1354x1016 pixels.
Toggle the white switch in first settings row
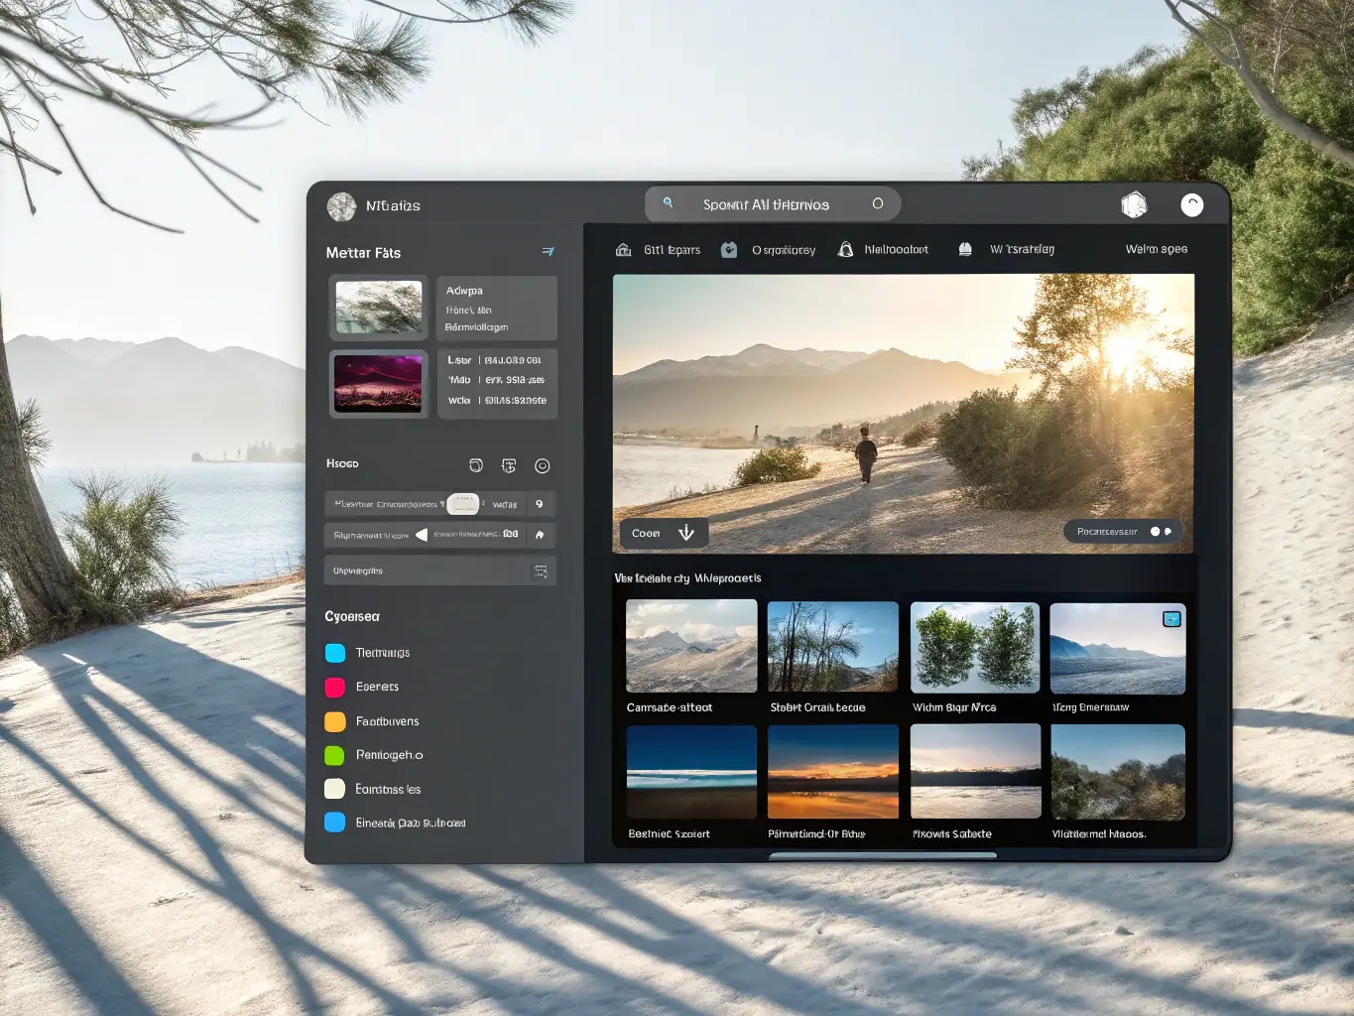[x=463, y=504]
